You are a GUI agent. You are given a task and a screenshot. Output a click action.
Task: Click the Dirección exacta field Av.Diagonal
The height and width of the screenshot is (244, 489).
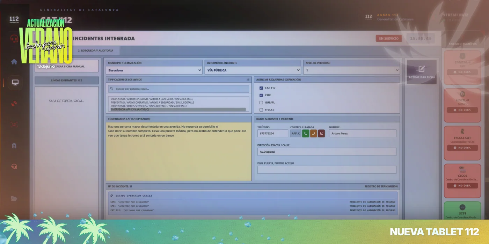pyautogui.click(x=327, y=152)
